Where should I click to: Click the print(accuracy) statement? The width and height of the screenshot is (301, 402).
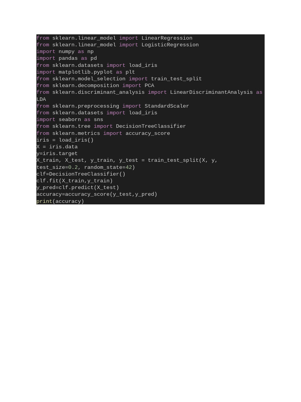click(x=60, y=201)
